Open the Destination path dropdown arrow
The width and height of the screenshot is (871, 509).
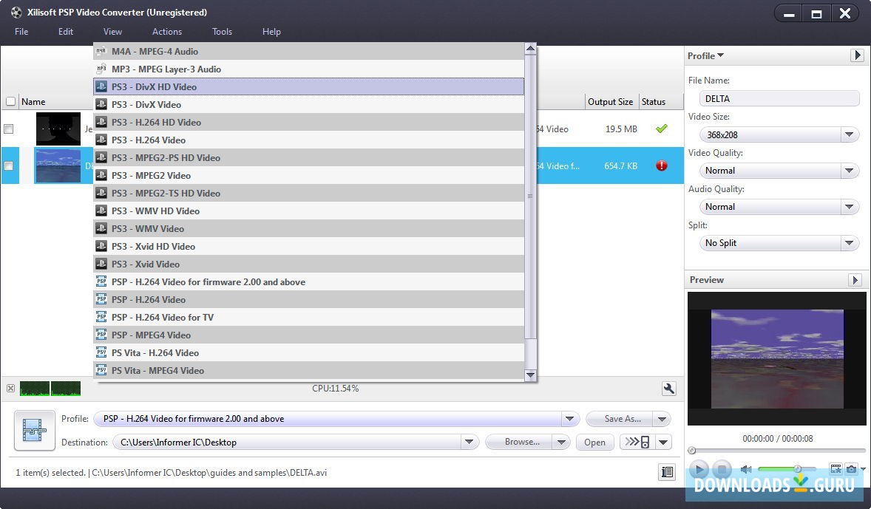(x=470, y=442)
